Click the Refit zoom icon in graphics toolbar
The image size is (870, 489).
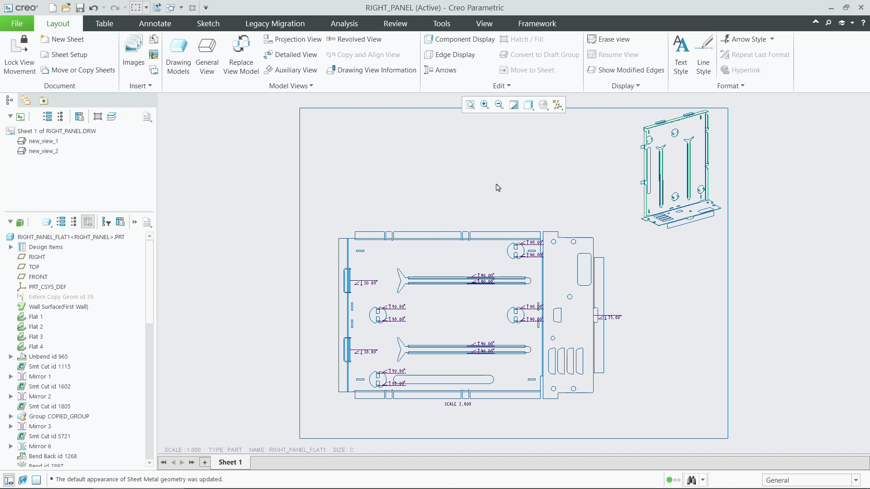(470, 105)
